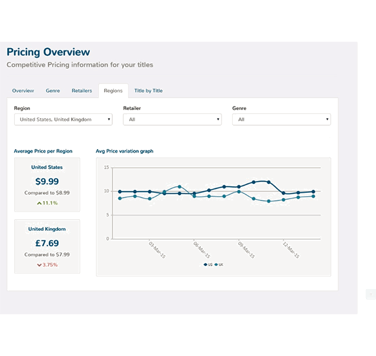The image size is (376, 356).
Task: Open the Region dropdown
Action: tap(63, 119)
